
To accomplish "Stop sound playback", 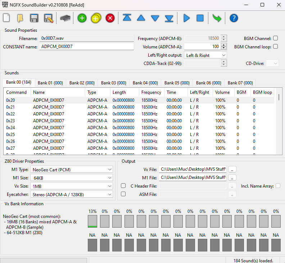I will tap(200, 18).
